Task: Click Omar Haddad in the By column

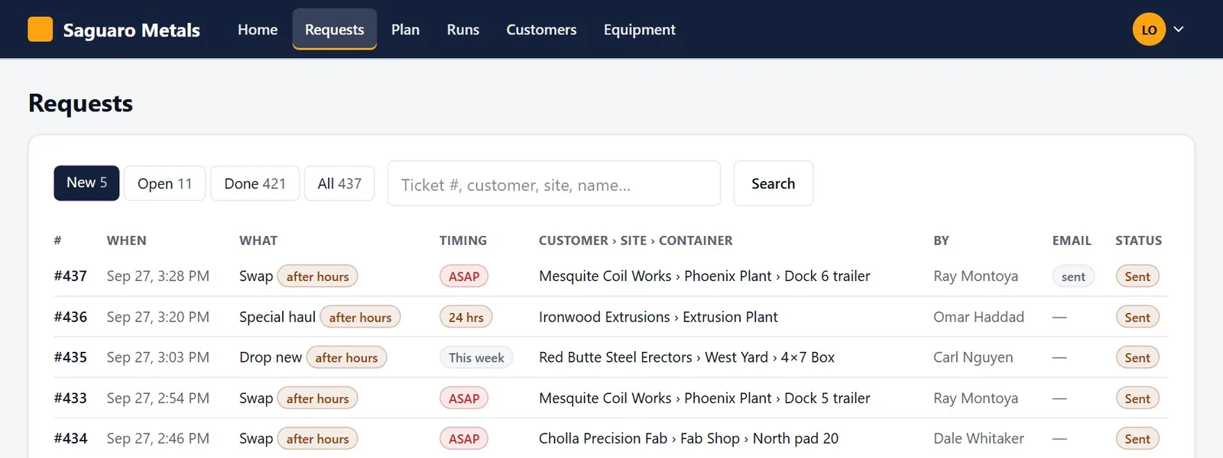Action: (978, 317)
